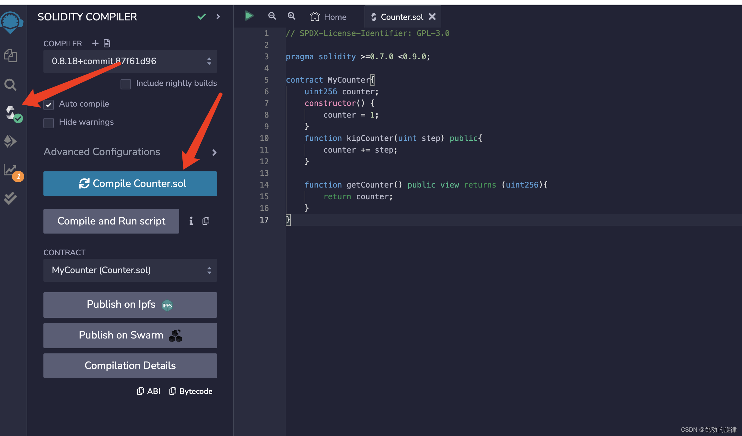The width and height of the screenshot is (742, 436).
Task: Check Include nightly builds
Action: 126,84
